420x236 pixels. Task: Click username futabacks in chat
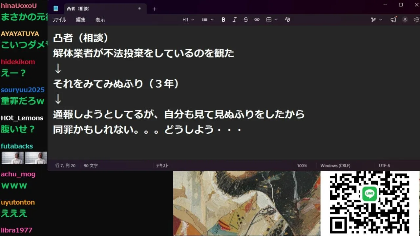(17, 146)
